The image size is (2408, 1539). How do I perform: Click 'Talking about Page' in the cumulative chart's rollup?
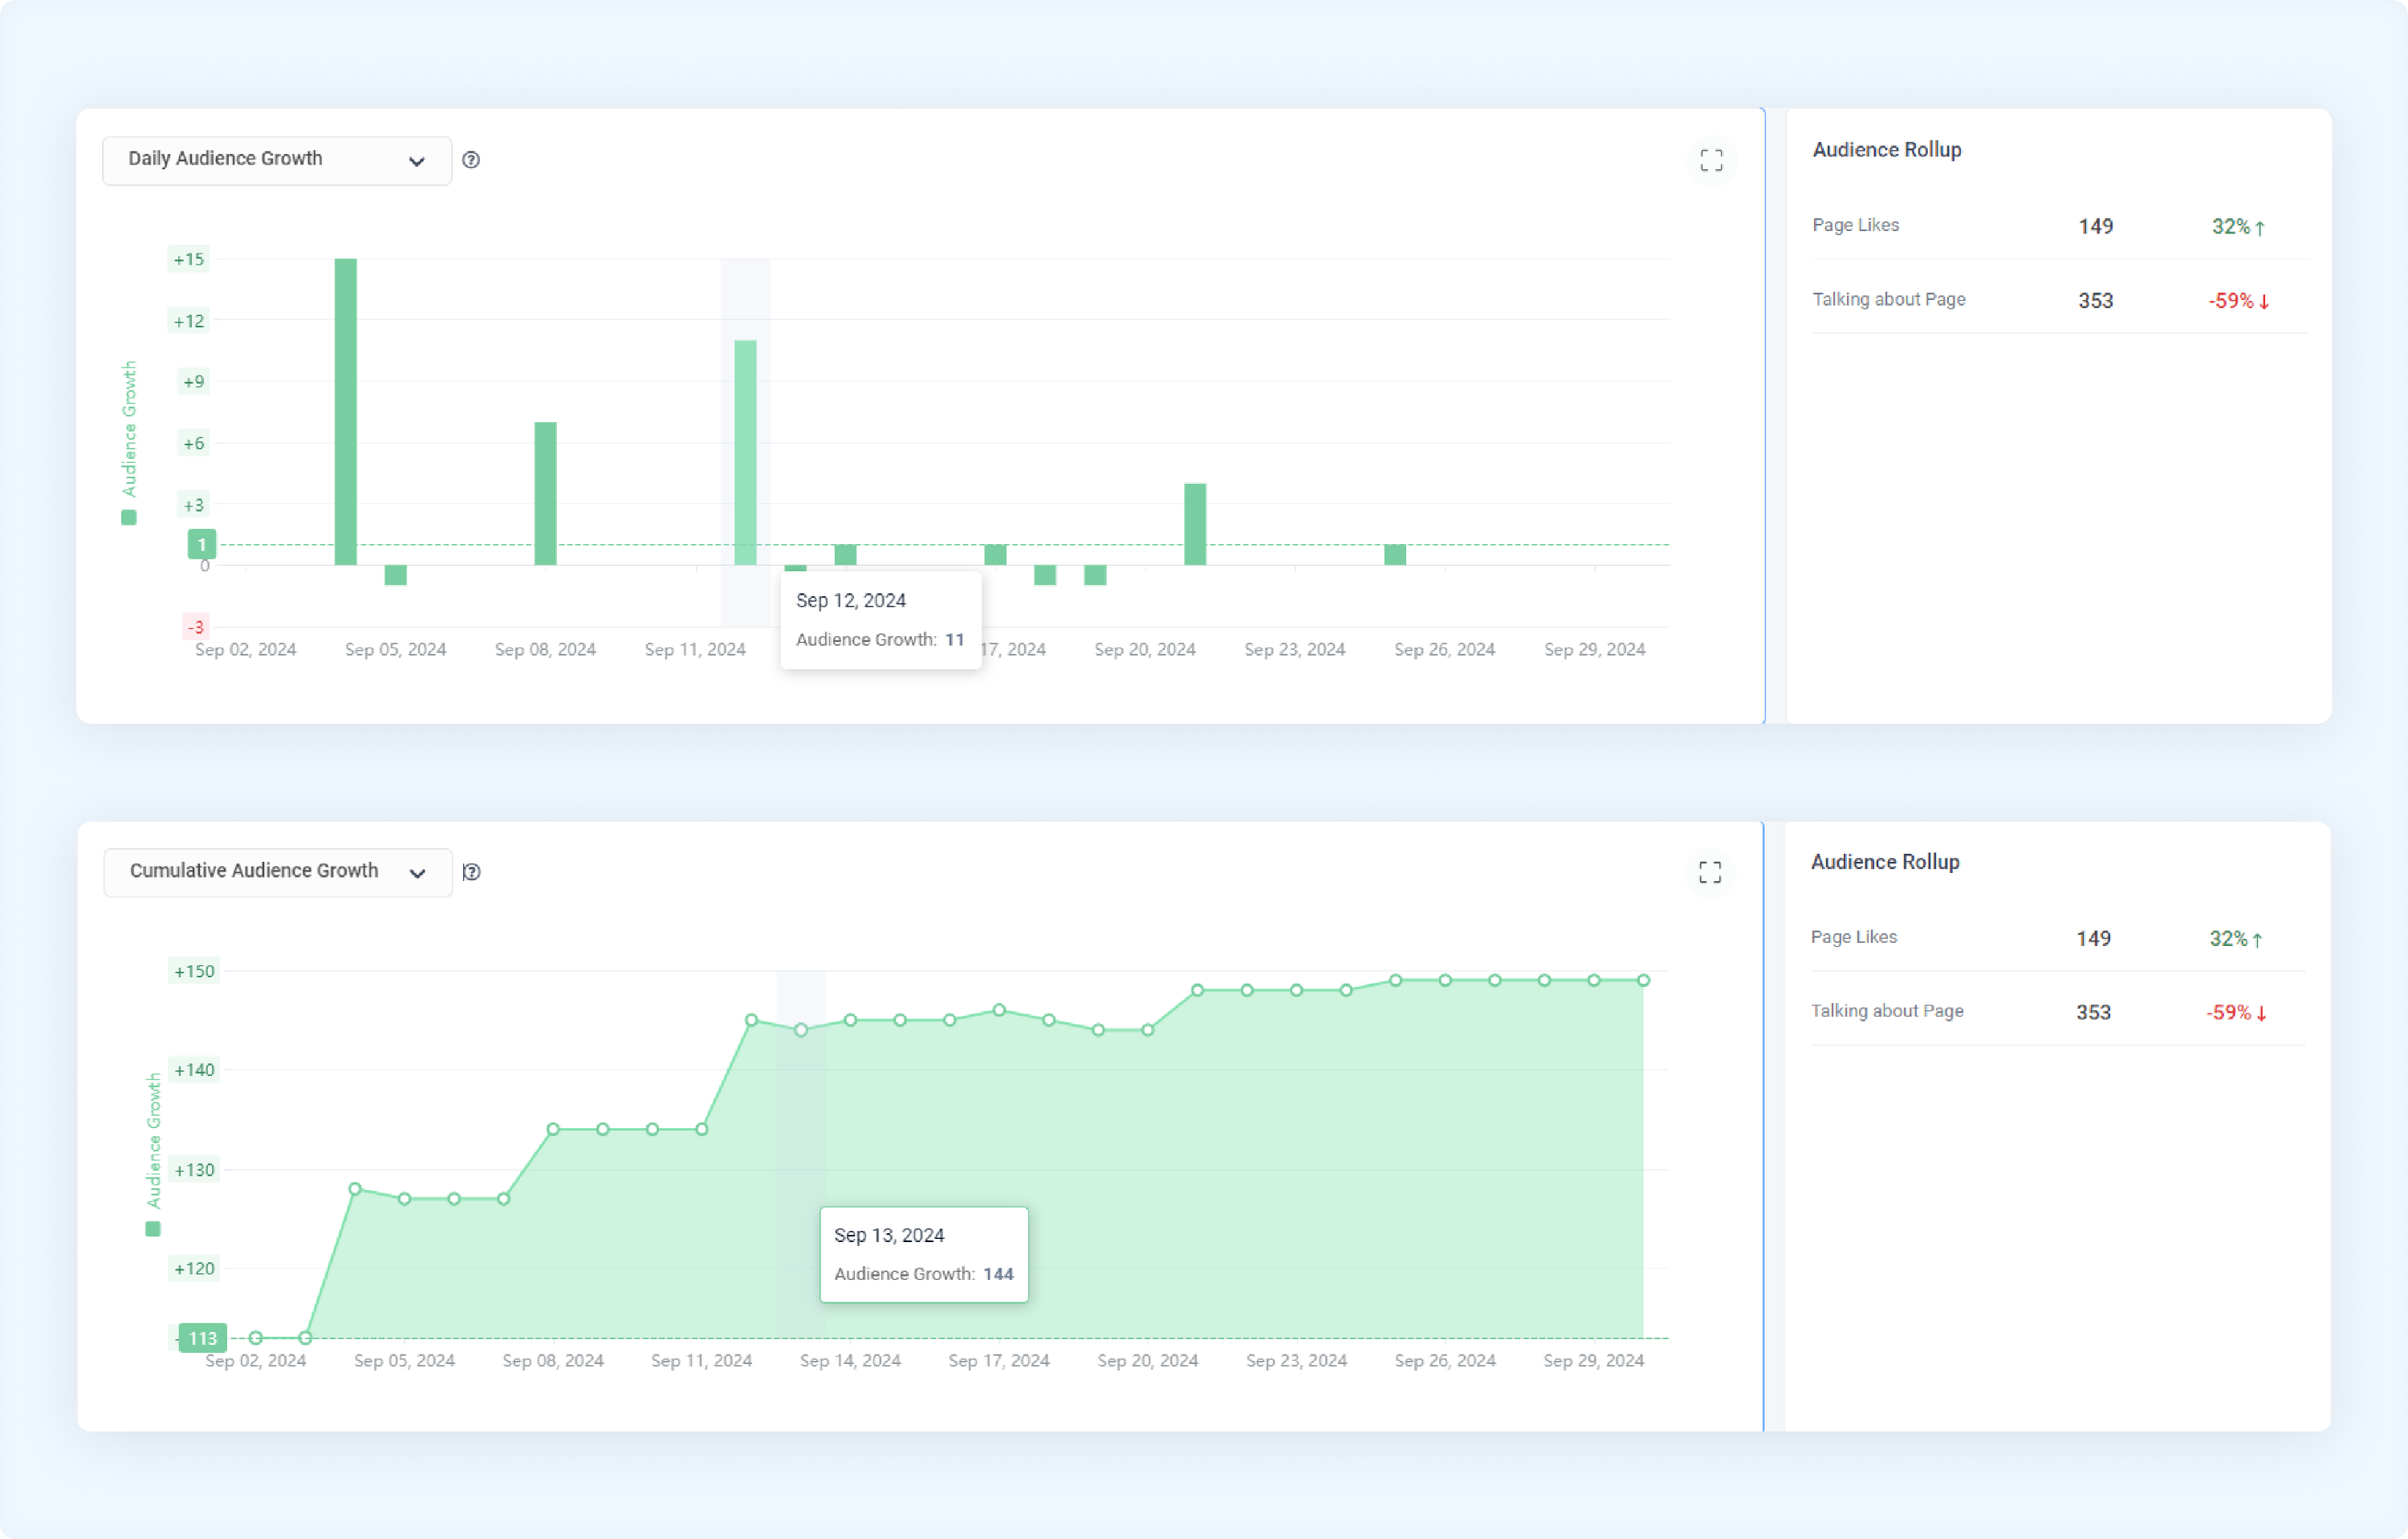[1887, 1010]
